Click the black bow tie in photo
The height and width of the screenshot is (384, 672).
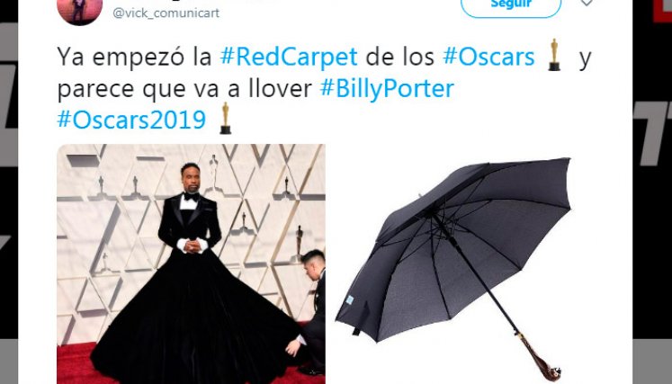191,197
